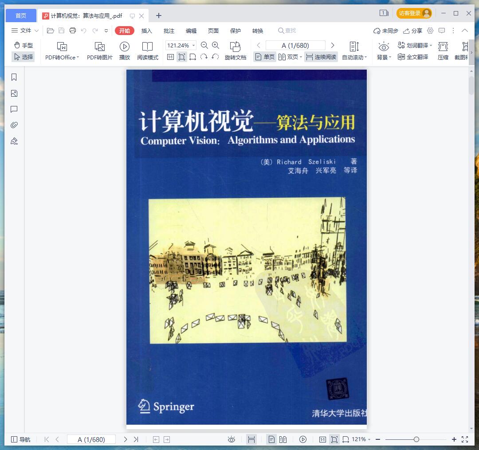The height and width of the screenshot is (450, 479).
Task: Expand the quick access toolbar customize dropdown
Action: coord(106,31)
